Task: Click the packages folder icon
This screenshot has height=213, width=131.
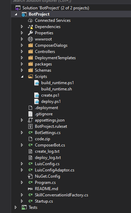Action: (x=30, y=64)
